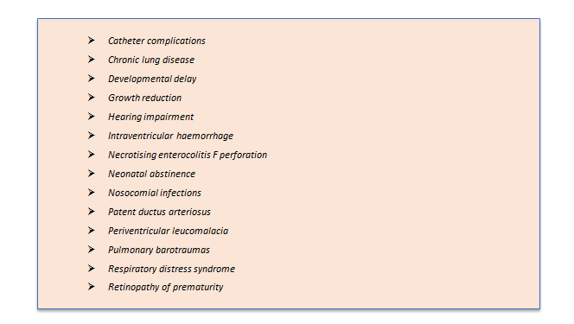
Task: Select the Nosocomial infections line
Action: click(x=155, y=193)
